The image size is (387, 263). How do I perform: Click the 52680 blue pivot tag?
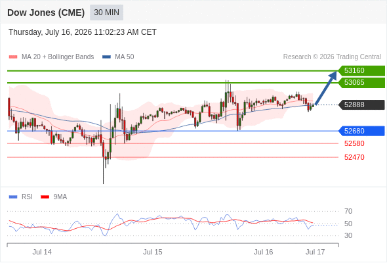(x=361, y=131)
